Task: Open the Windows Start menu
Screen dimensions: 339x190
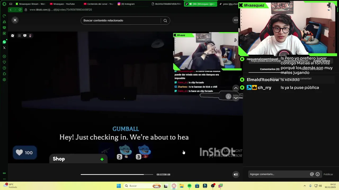Action: pos(119,186)
